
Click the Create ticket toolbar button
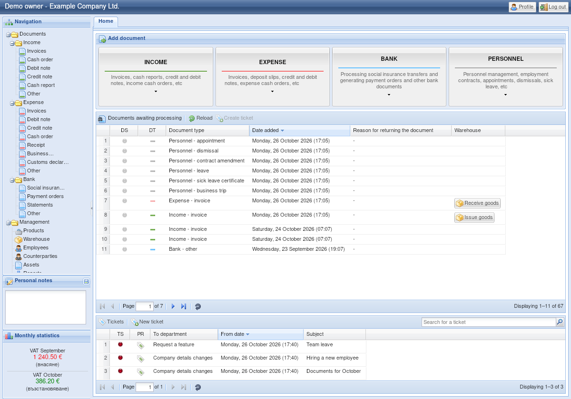(235, 118)
